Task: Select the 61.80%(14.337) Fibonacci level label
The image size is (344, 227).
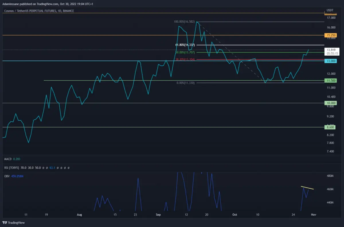Action: click(x=185, y=45)
